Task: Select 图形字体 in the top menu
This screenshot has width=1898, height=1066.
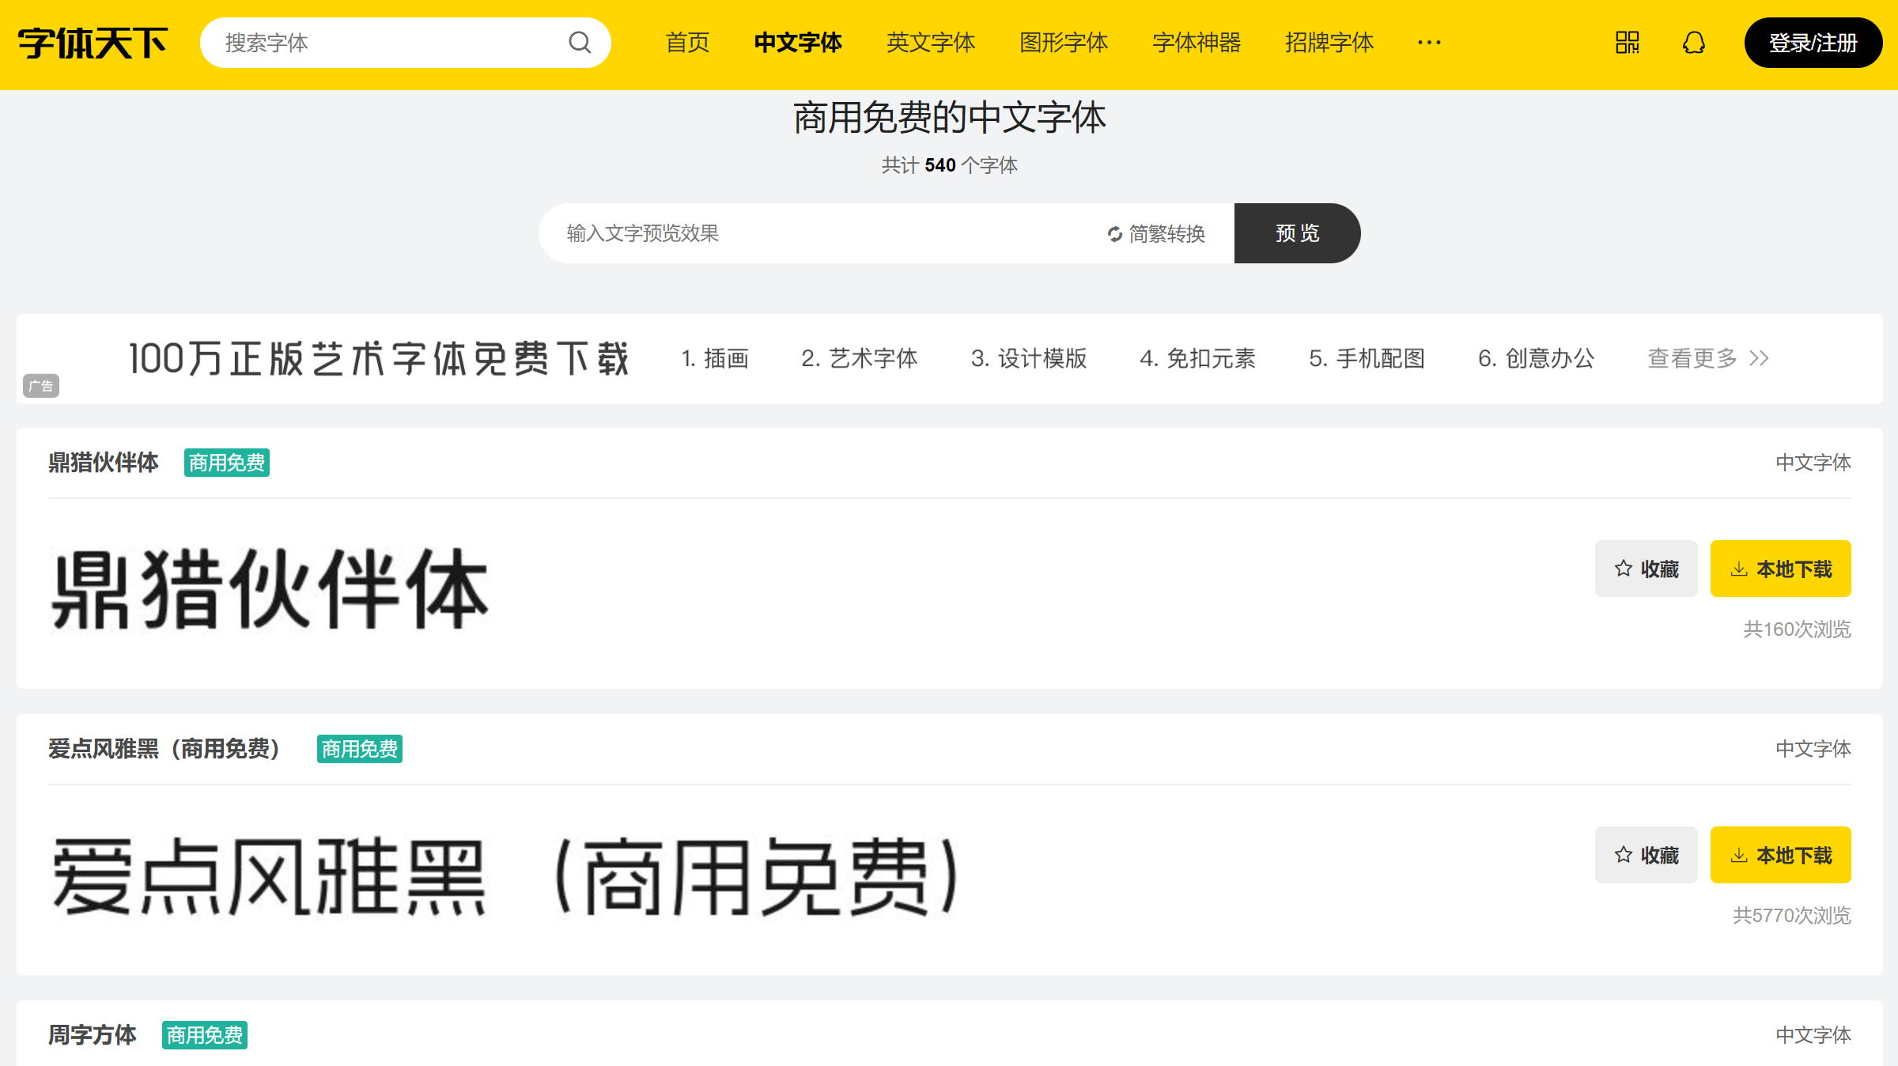Action: 1062,43
